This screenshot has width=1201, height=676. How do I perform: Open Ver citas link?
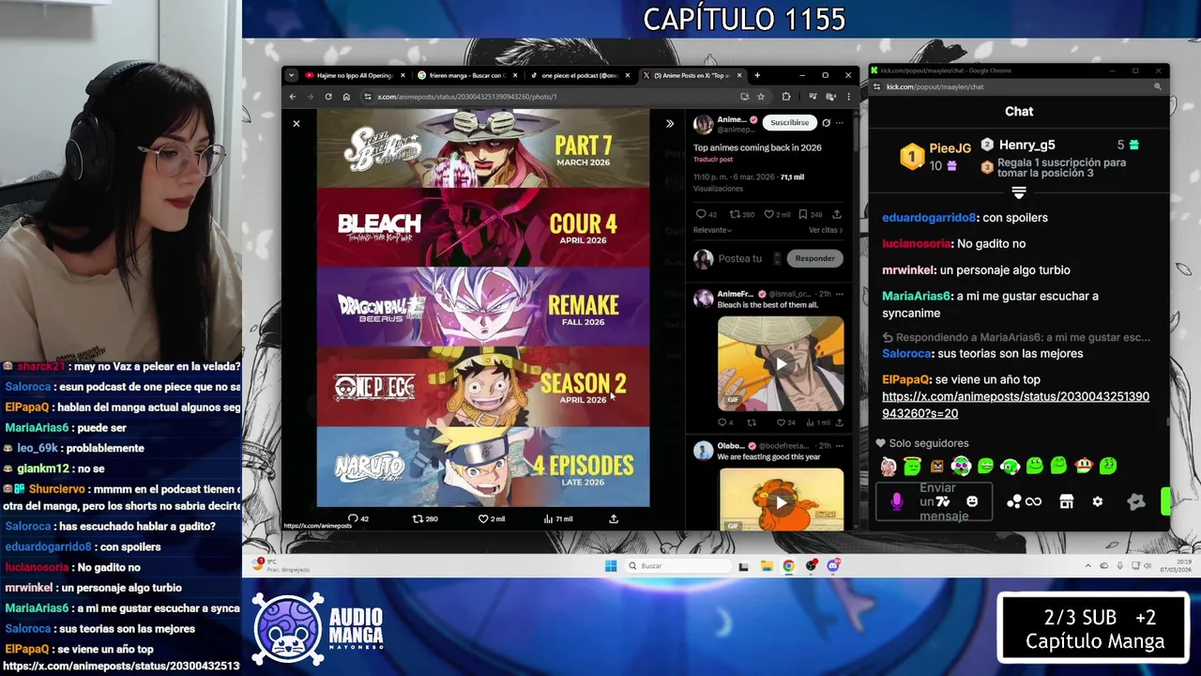coord(825,230)
